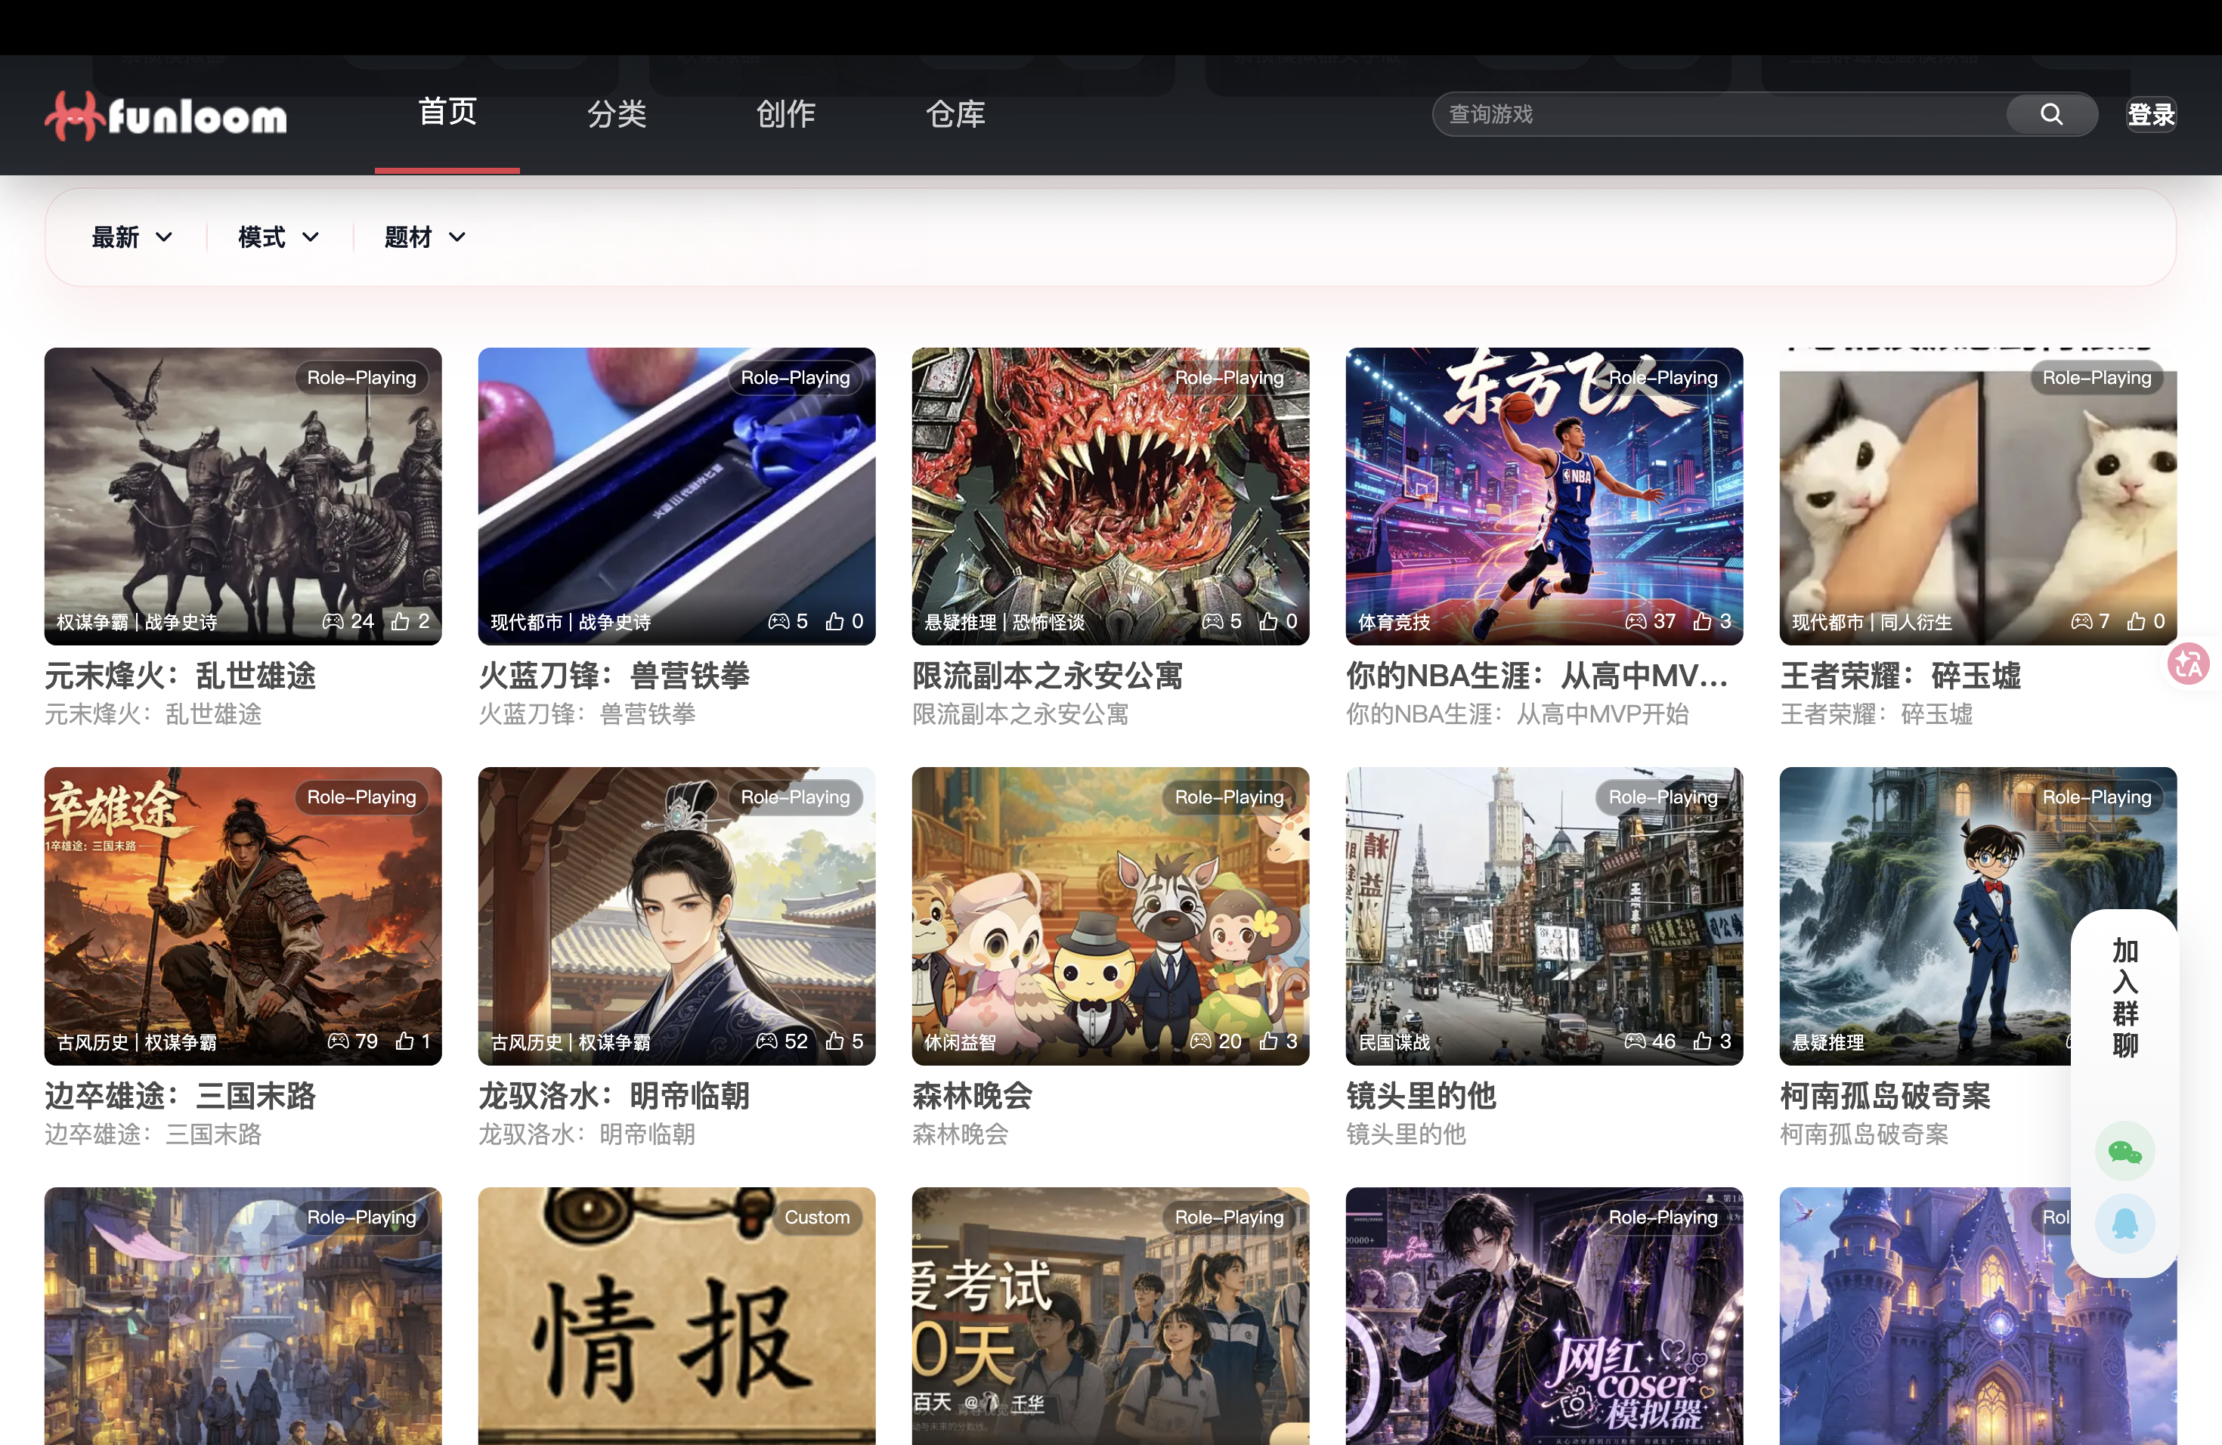Click thumbs-up icon on 元末烽火 card
Screen dimensions: 2222x1445
pyautogui.click(x=400, y=620)
